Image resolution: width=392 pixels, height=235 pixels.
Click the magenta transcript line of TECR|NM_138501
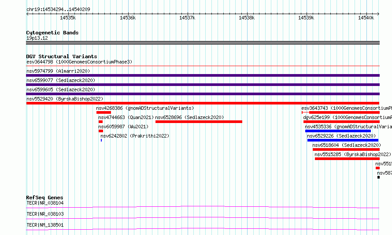[203, 229]
